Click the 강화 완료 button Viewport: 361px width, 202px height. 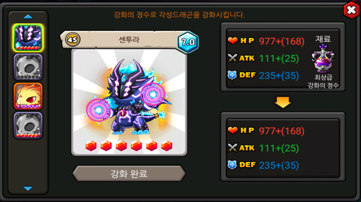(x=129, y=174)
